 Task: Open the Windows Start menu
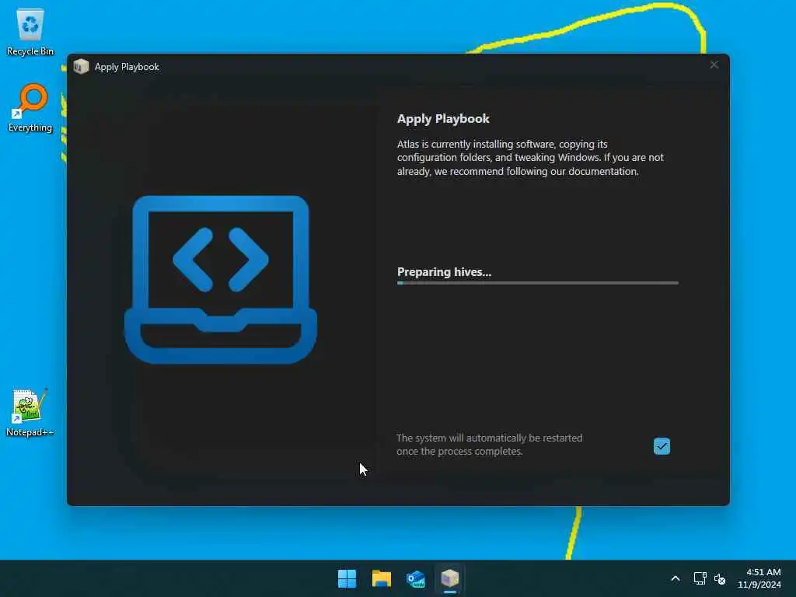tap(347, 578)
